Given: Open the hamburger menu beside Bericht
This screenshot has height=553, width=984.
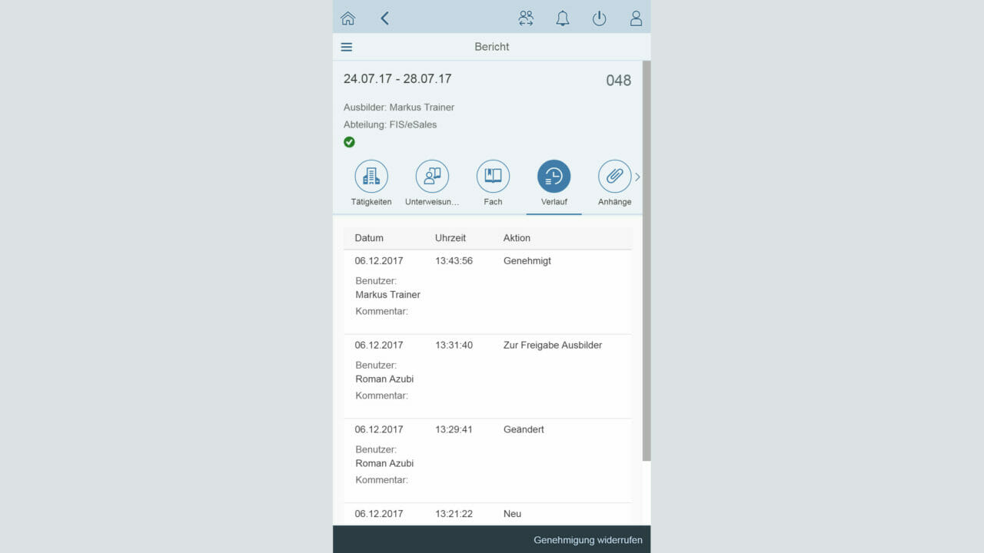Looking at the screenshot, I should click(347, 47).
